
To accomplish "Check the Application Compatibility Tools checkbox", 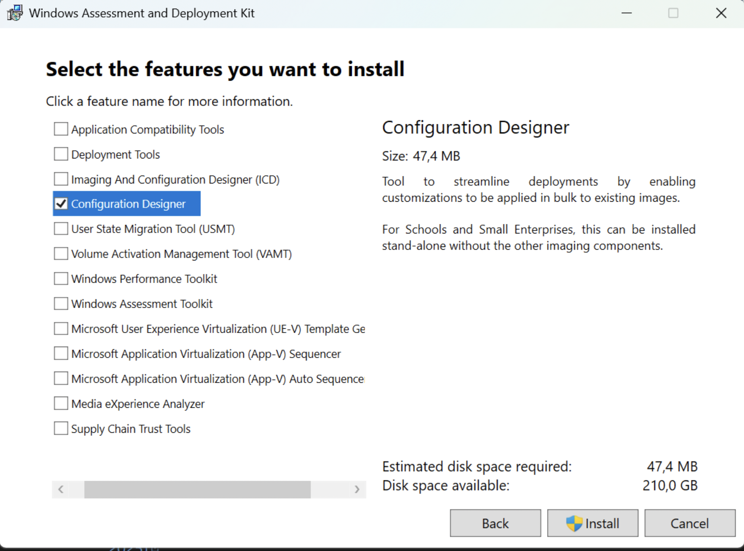I will point(61,129).
